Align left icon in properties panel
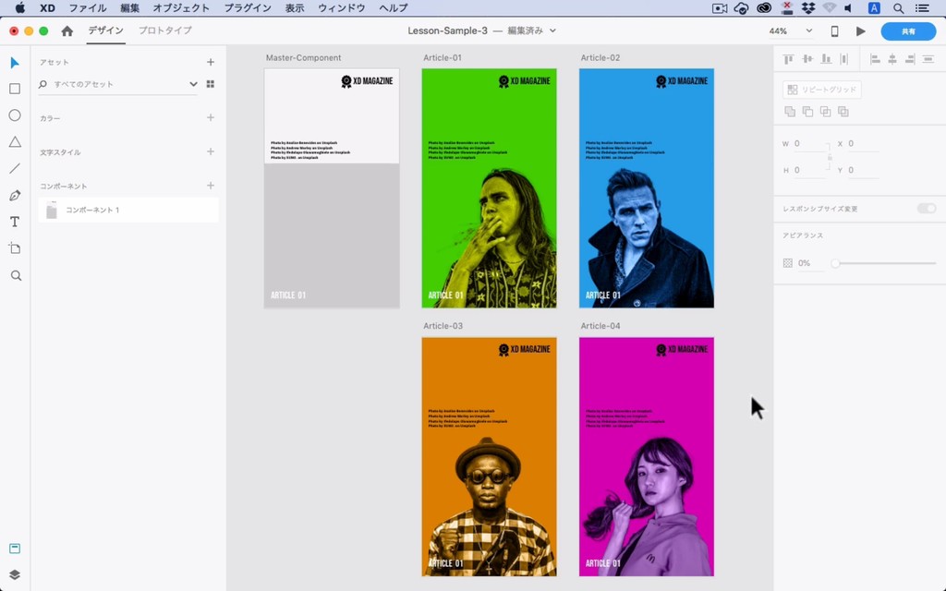The image size is (946, 591). tap(875, 59)
